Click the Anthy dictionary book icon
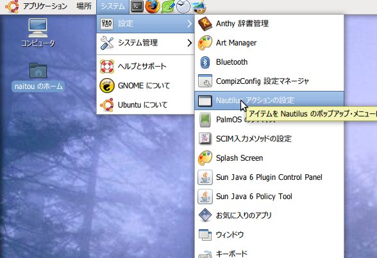Image resolution: width=377 pixels, height=258 pixels. pos(205,24)
